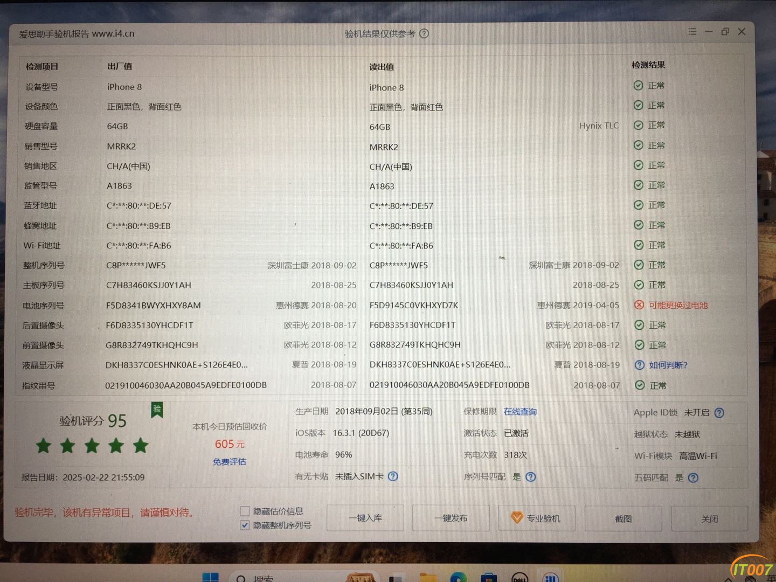Click the green check icon for 硬盘容量 row
This screenshot has height=582, width=776.
pos(639,126)
